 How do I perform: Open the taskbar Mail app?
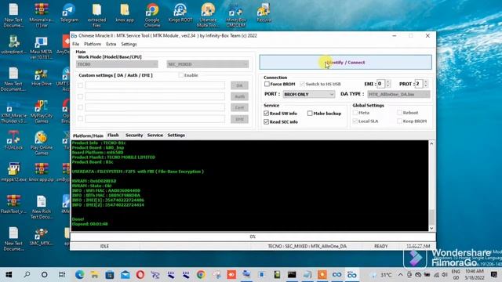click(x=125, y=275)
